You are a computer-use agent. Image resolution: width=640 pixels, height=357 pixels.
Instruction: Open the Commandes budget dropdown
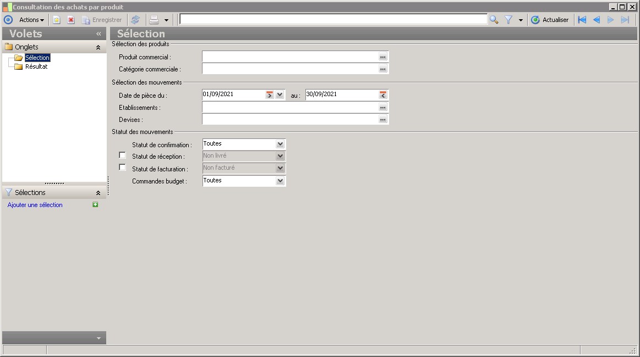pos(280,181)
